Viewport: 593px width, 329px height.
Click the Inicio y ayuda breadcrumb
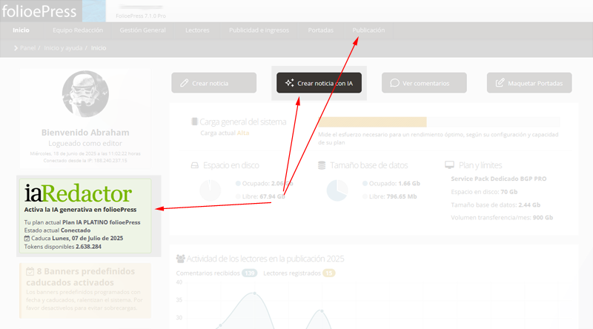63,48
